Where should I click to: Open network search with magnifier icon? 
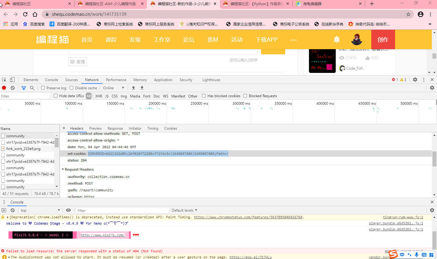coord(32,88)
